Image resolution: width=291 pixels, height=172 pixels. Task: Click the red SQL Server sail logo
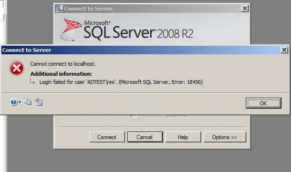tap(71, 29)
